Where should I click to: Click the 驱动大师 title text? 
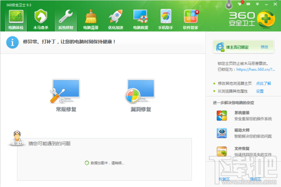(242, 130)
